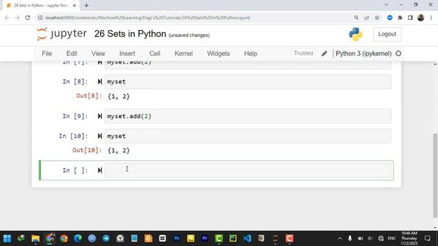The image size is (438, 246).
Task: Reload the page with the refresh icon
Action: (x=27, y=18)
